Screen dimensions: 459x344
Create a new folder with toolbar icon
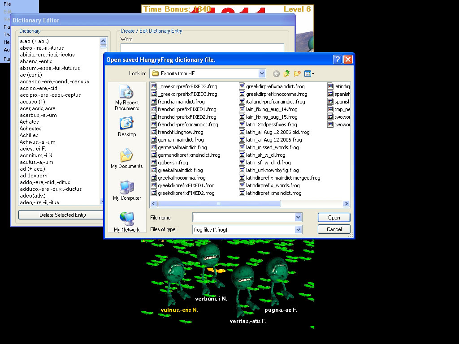[297, 73]
